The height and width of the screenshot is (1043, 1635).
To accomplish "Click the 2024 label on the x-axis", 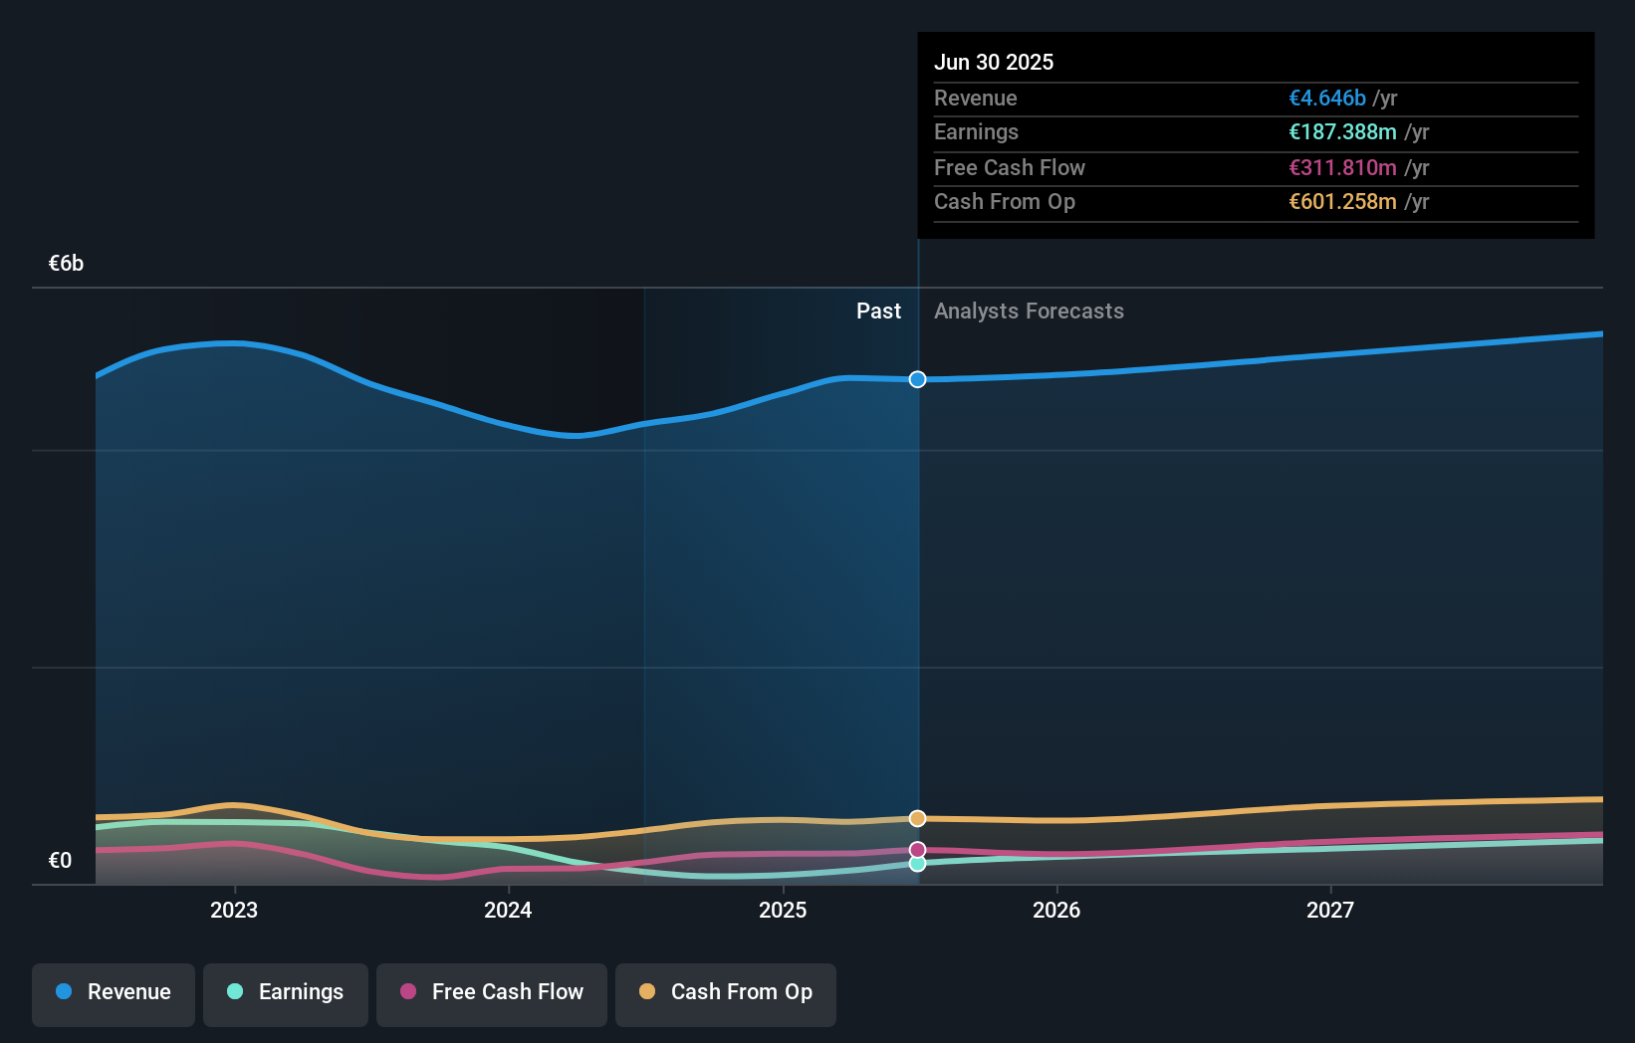I will [508, 909].
